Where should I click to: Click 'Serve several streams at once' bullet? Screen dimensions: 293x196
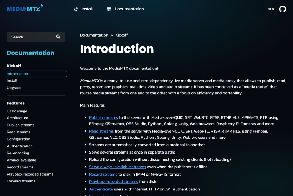[132, 152]
